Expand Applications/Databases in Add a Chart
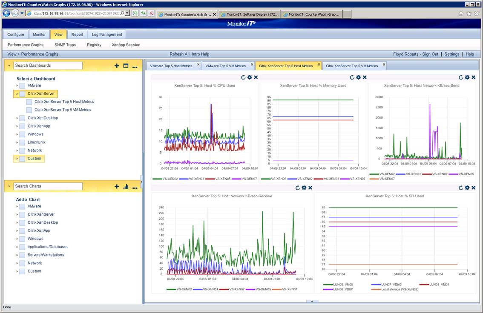The image size is (483, 313). (17, 247)
